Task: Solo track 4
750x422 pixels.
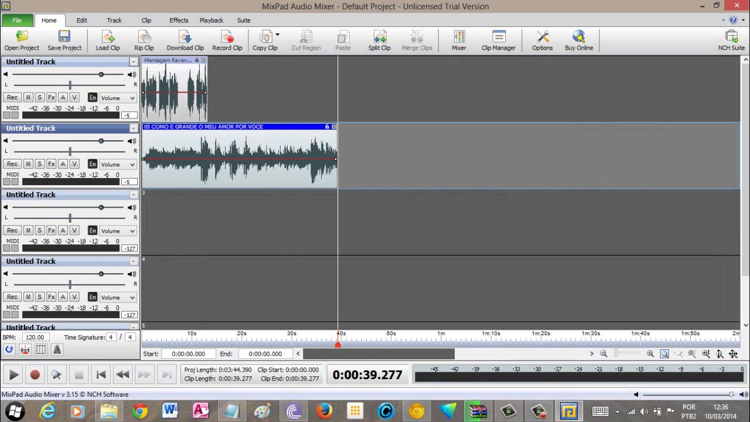Action: [x=39, y=297]
